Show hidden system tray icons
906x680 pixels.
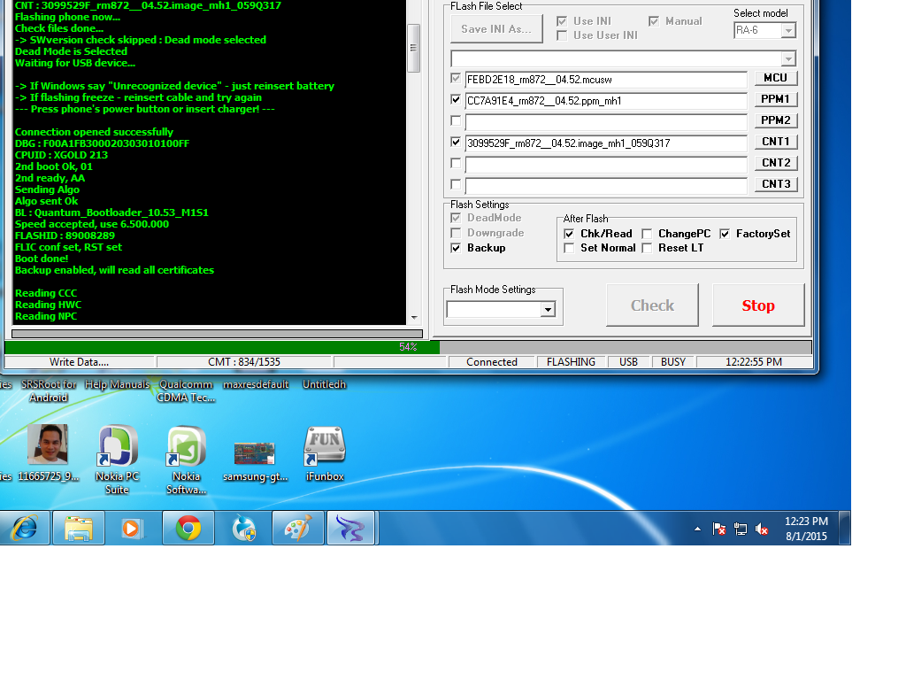pos(697,529)
